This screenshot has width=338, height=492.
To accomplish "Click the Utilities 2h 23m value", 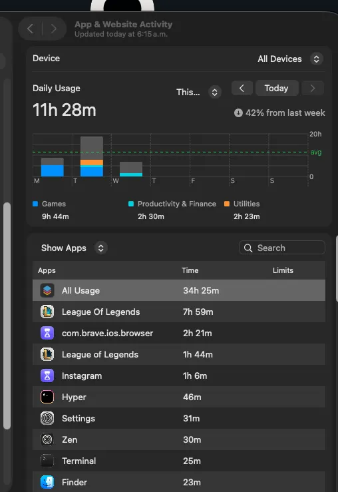I will [x=247, y=216].
